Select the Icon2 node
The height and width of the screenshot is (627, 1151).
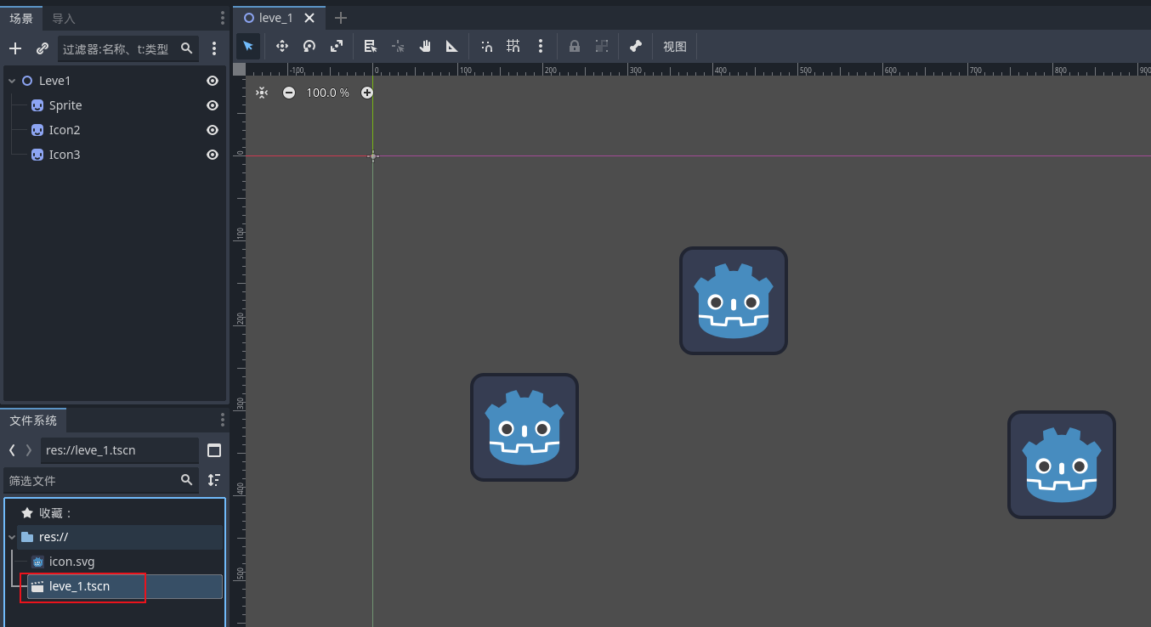tap(65, 130)
